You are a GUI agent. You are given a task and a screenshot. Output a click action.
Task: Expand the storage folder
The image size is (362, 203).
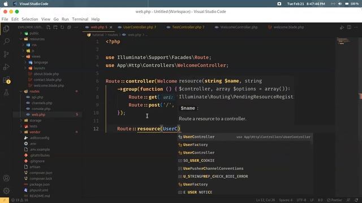(35, 120)
